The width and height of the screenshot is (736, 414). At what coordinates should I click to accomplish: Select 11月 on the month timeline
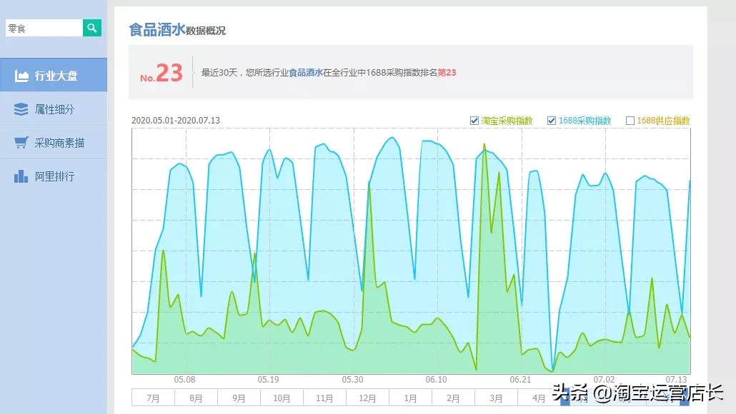coord(324,398)
